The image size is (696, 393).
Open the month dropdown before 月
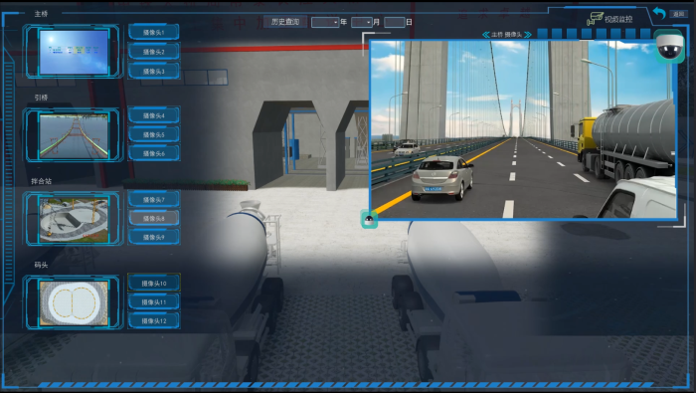coord(362,22)
